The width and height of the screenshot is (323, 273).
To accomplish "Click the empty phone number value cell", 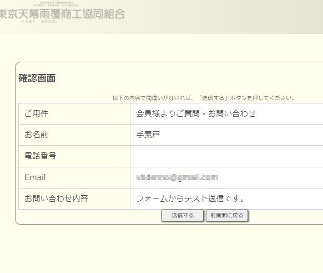I will click(226, 156).
